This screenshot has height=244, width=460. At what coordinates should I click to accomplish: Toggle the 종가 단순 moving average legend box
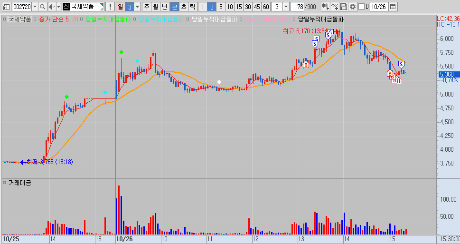tap(35, 20)
